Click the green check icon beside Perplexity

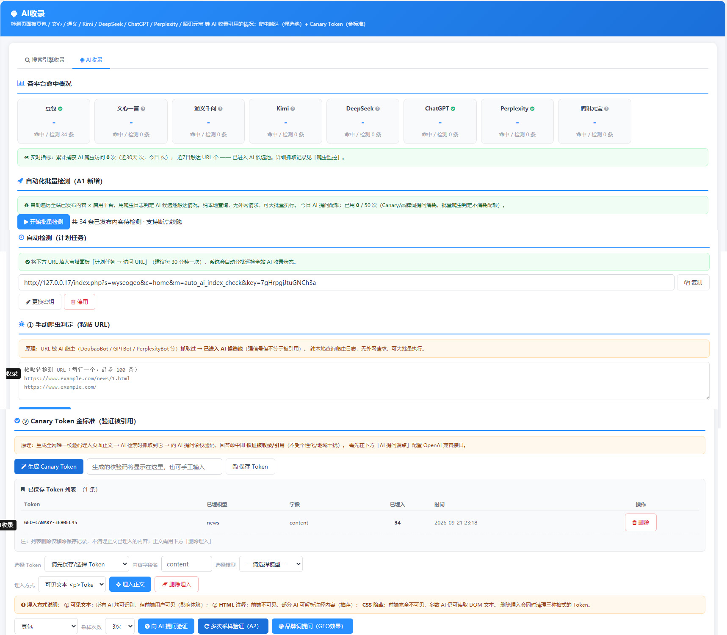pos(532,109)
